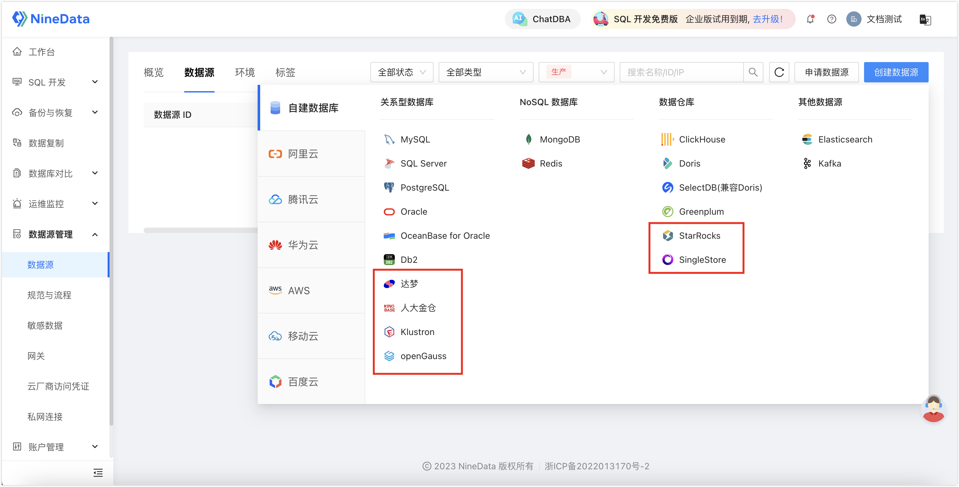Click the 申请数据源 button
This screenshot has height=487, width=959.
click(x=826, y=72)
